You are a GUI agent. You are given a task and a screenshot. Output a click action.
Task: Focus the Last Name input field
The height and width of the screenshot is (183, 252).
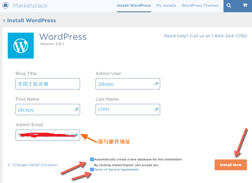click(128, 109)
